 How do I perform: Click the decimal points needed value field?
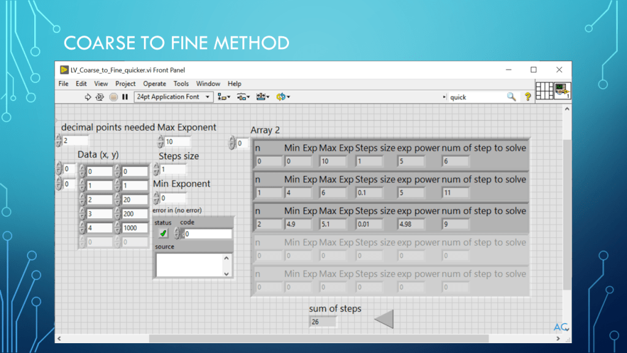pyautogui.click(x=75, y=141)
